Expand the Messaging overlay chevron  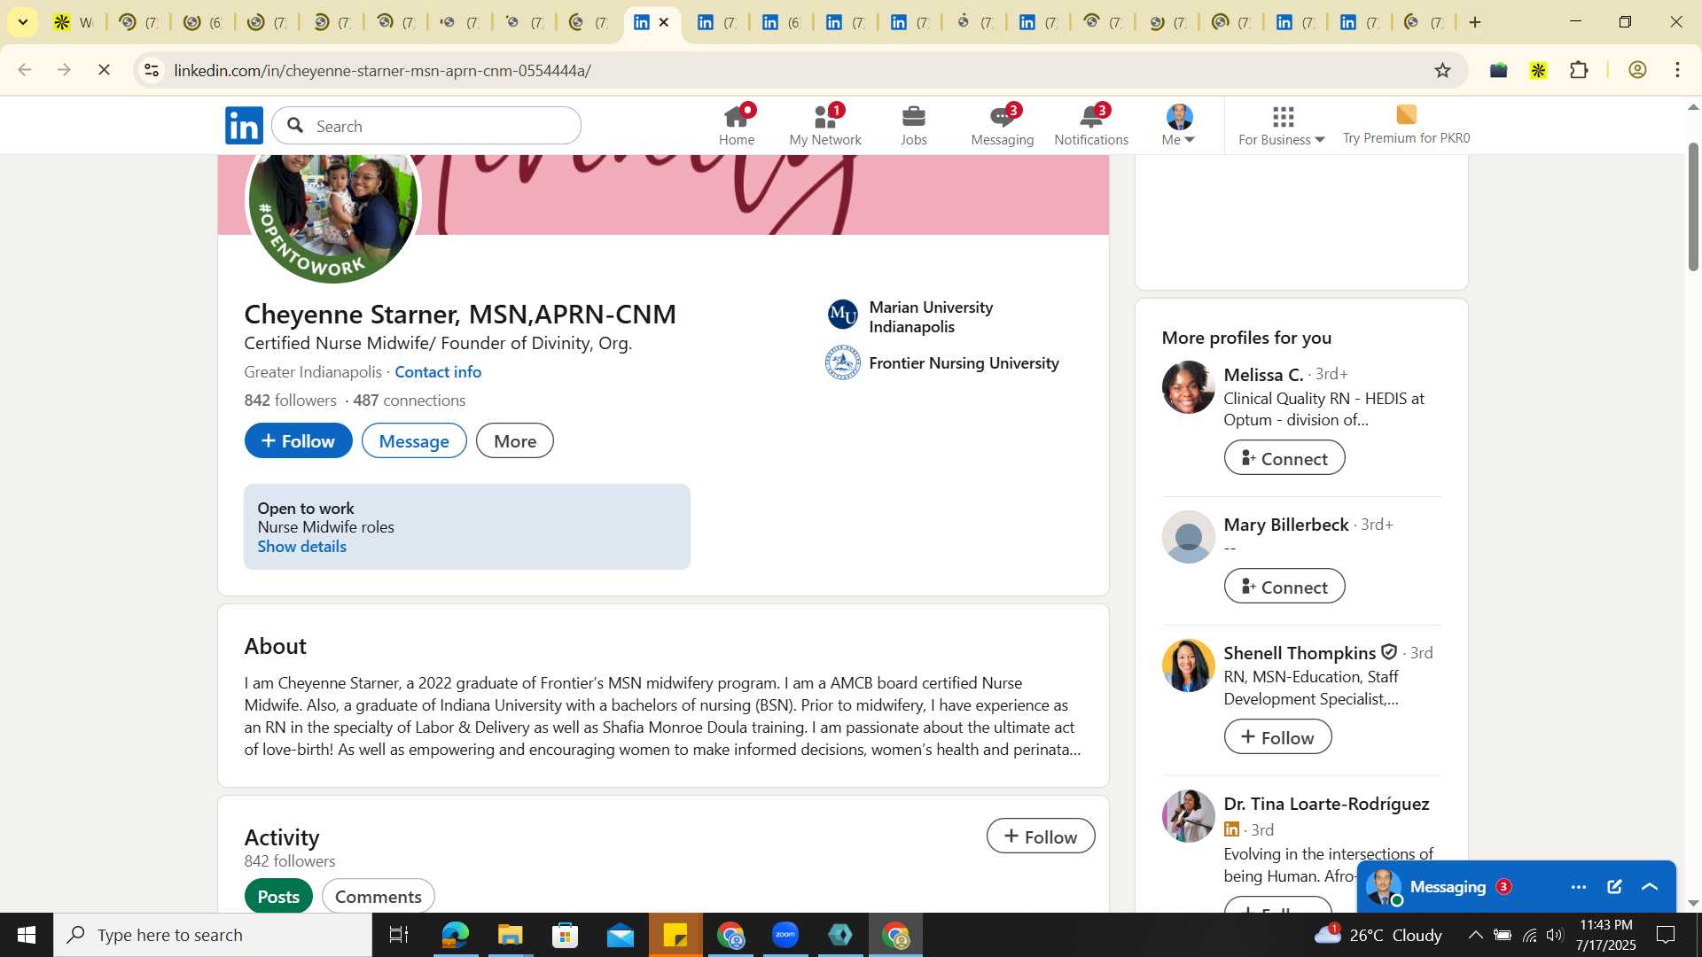[x=1650, y=887]
